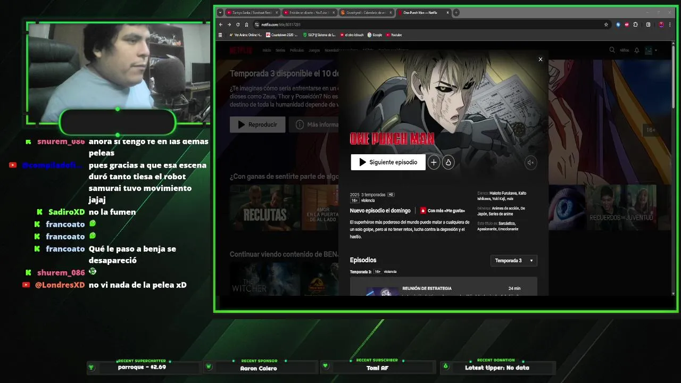Go to the Niños kids section
Image resolution: width=681 pixels, height=383 pixels.
click(x=624, y=51)
